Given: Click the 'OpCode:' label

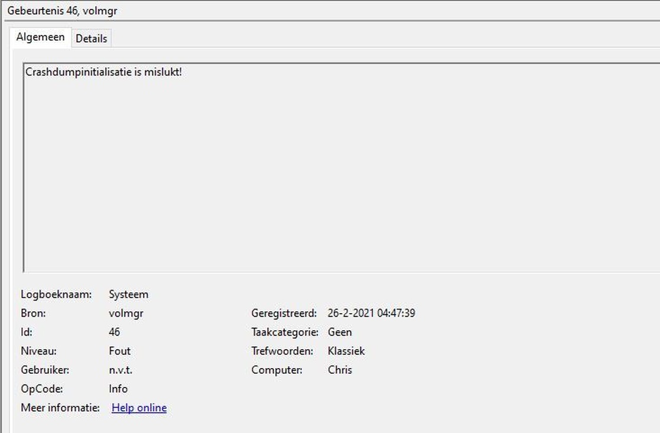Looking at the screenshot, I should [42, 389].
